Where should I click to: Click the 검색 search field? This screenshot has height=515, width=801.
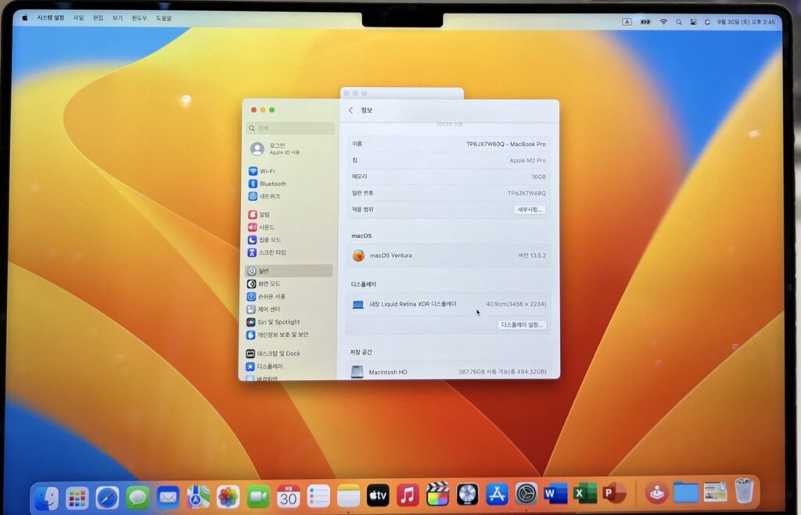click(290, 128)
